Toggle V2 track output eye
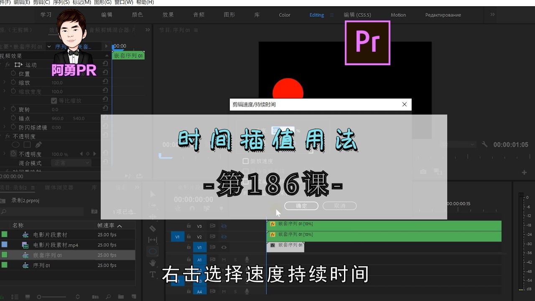This screenshot has width=535, height=301. (224, 237)
